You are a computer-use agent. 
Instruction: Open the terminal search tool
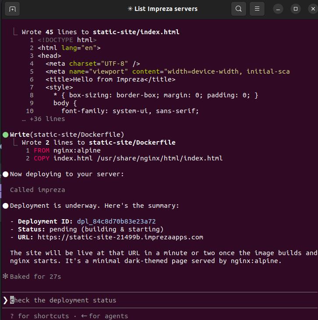(x=238, y=9)
